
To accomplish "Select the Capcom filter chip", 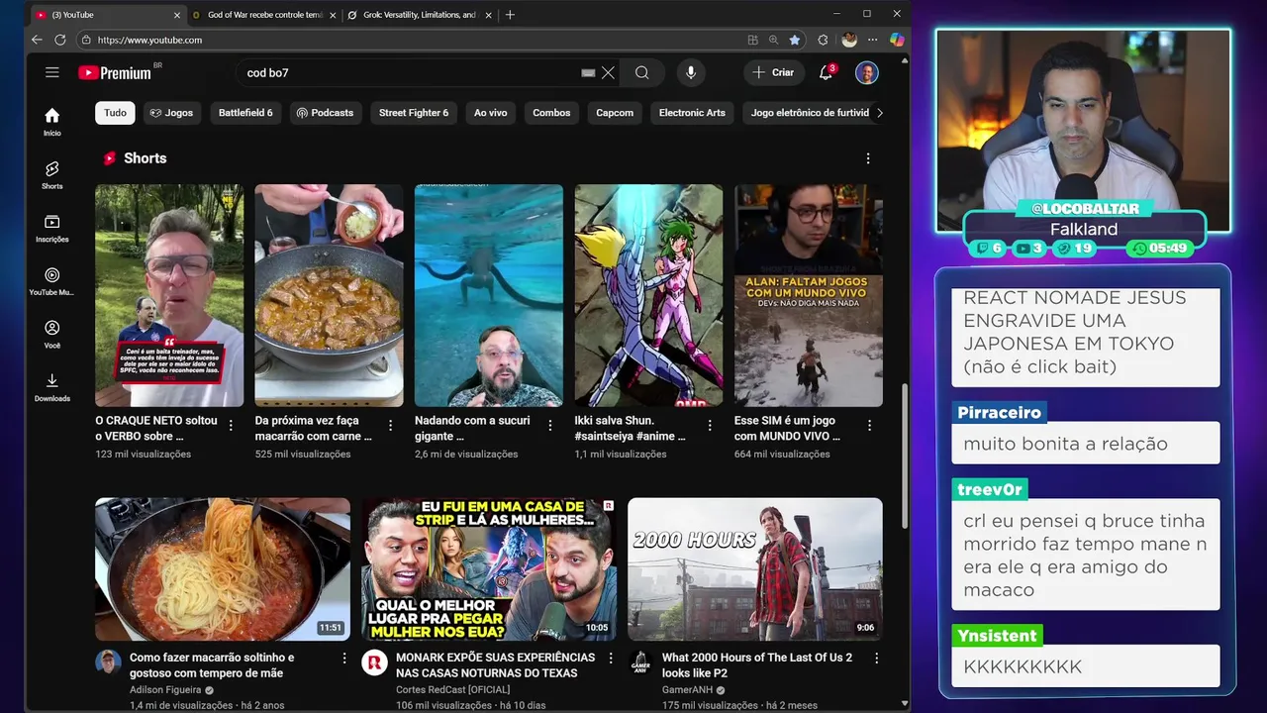I will 615,113.
